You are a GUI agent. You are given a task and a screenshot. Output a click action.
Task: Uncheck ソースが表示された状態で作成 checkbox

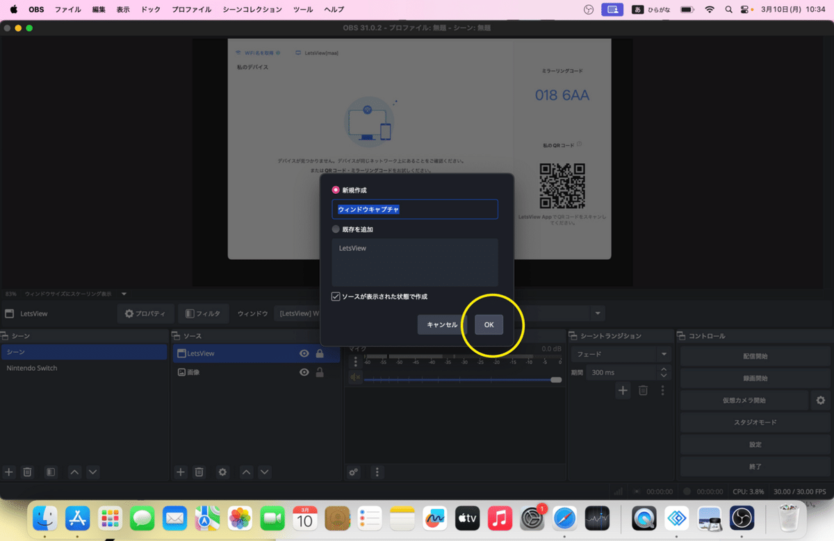click(336, 296)
